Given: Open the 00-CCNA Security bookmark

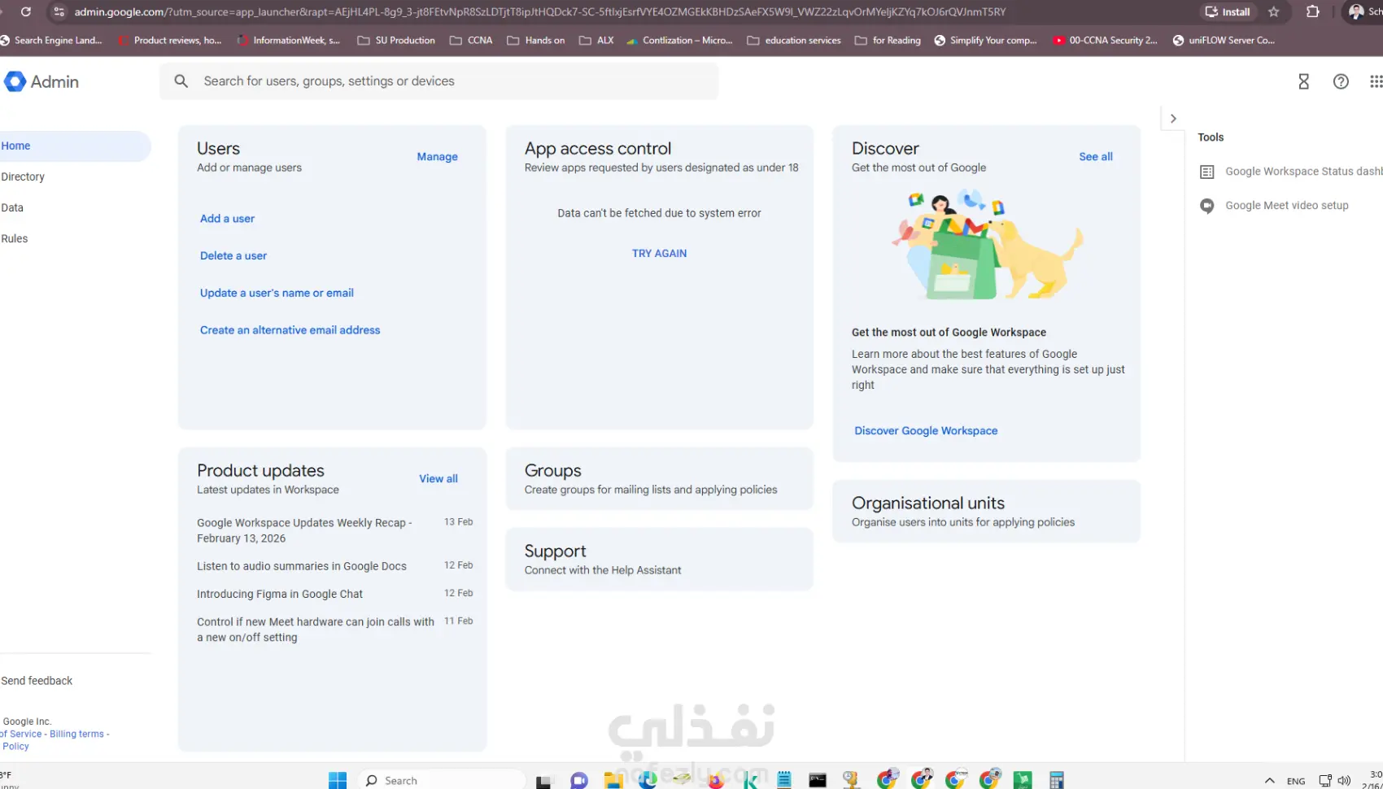Looking at the screenshot, I should (1105, 40).
